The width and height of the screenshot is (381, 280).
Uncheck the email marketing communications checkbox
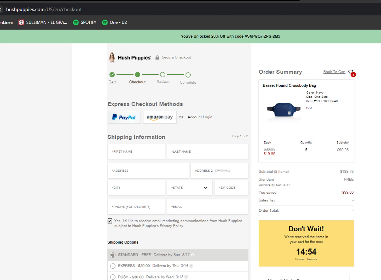tap(110, 221)
